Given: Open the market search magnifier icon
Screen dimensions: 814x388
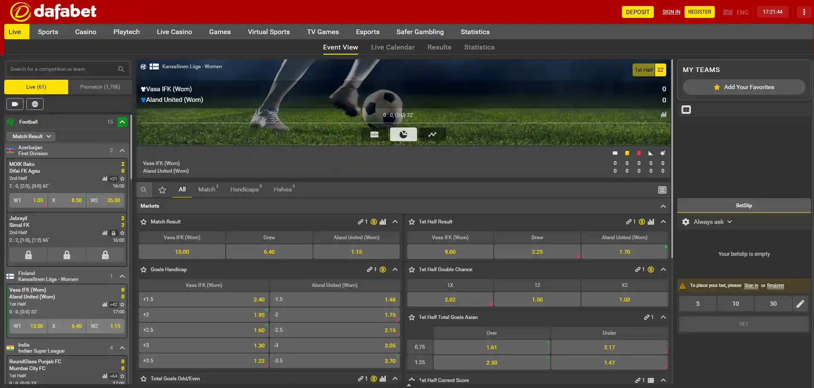Looking at the screenshot, I should (x=144, y=190).
